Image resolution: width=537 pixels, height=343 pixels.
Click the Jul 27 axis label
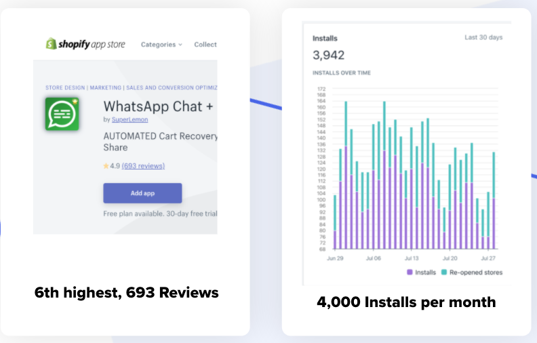click(x=488, y=258)
